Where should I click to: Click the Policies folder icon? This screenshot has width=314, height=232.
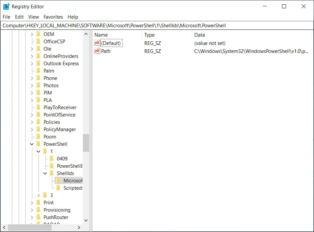click(x=39, y=122)
